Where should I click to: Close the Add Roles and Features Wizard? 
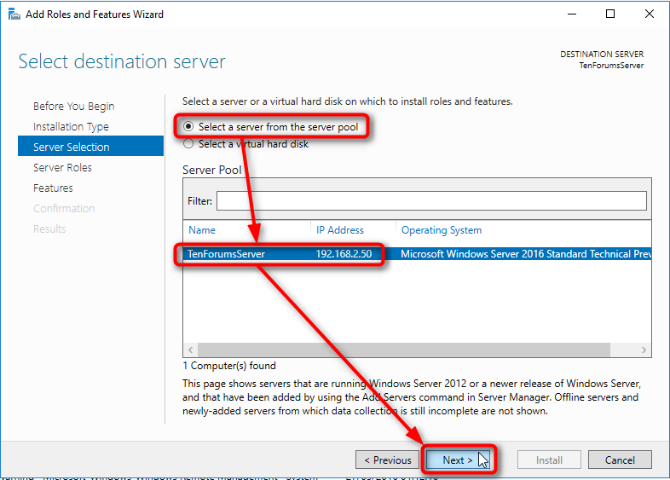(649, 14)
